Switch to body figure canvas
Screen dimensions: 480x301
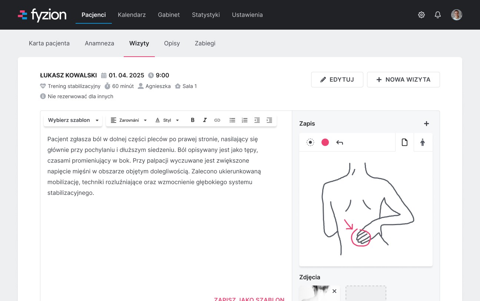[423, 142]
